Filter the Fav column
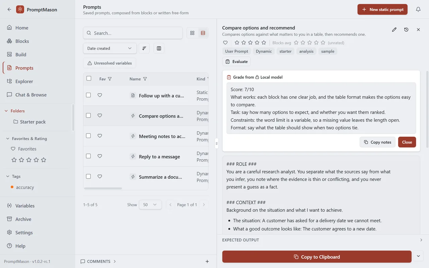The height and width of the screenshot is (268, 429). point(110,79)
